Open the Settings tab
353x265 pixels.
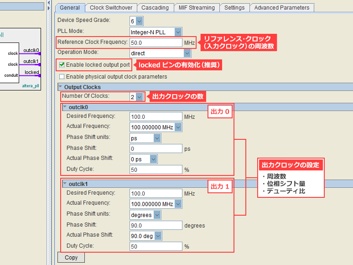coord(234,8)
